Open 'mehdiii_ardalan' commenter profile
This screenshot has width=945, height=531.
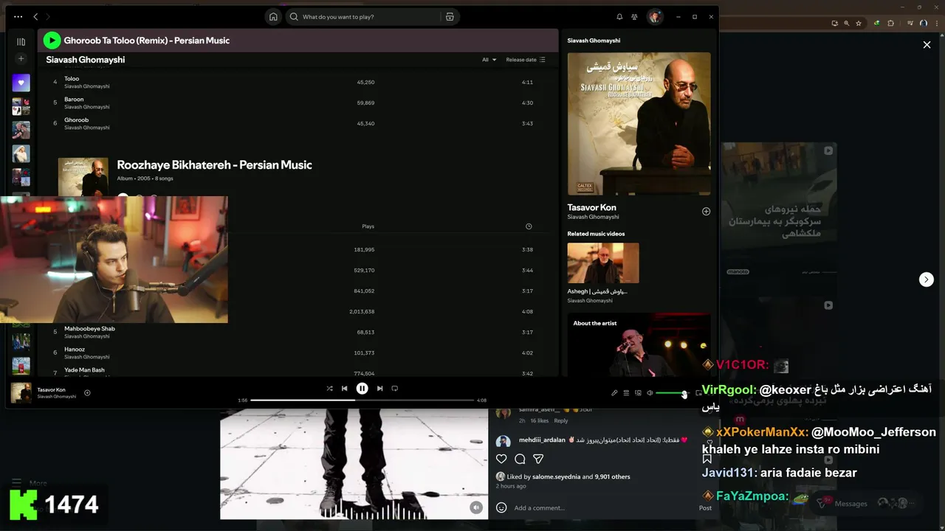542,440
